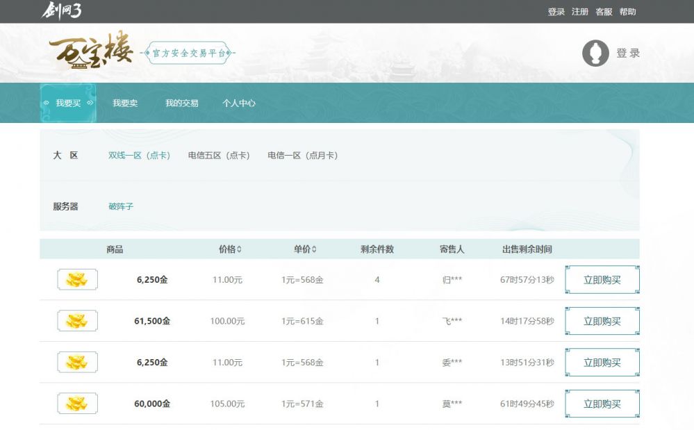Sort listings by 价格 column arrow

(239, 249)
